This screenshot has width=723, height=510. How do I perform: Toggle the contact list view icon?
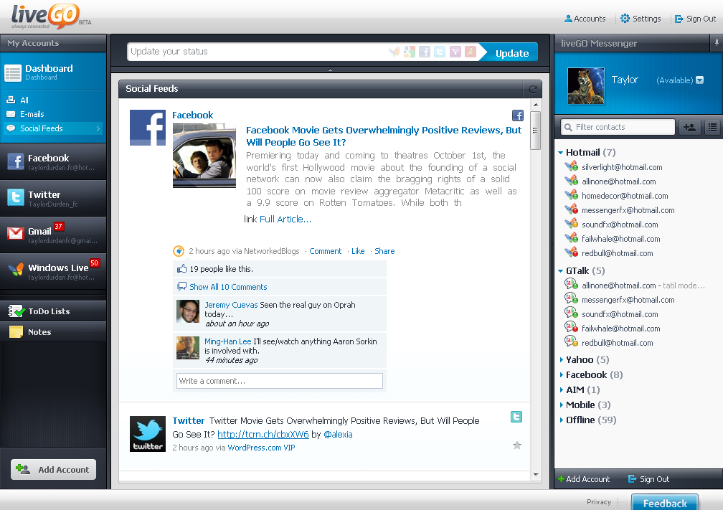[x=712, y=127]
